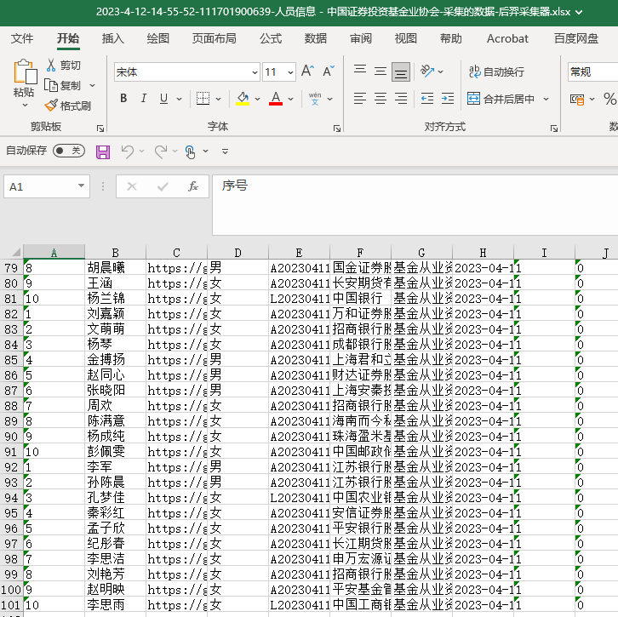
Task: Switch to 数据 tab
Action: [x=316, y=38]
